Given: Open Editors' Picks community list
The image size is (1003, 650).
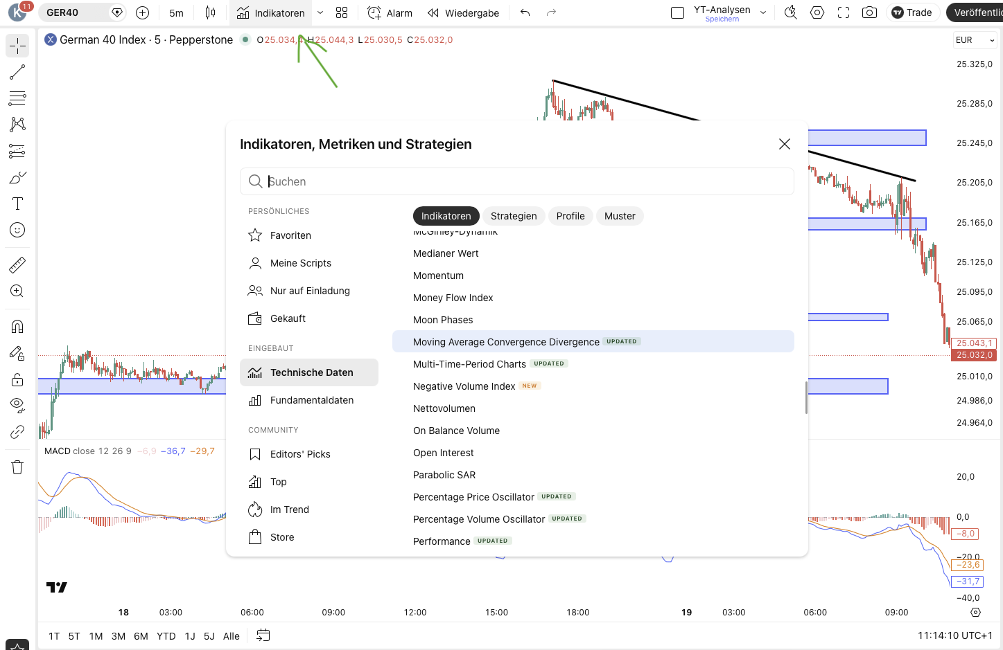Looking at the screenshot, I should point(309,454).
